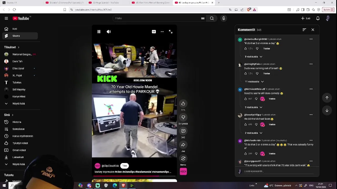Switch to Huge Scandal - YouTube tab

point(107,3)
